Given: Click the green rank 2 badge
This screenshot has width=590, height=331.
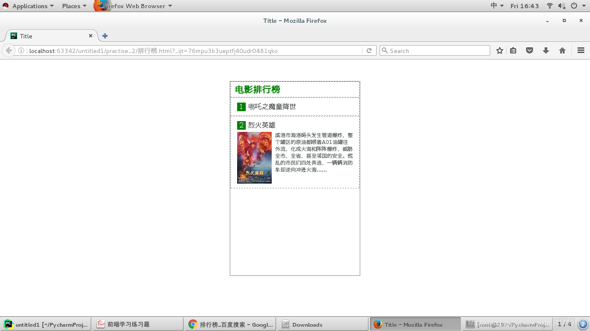Looking at the screenshot, I should coord(241,125).
